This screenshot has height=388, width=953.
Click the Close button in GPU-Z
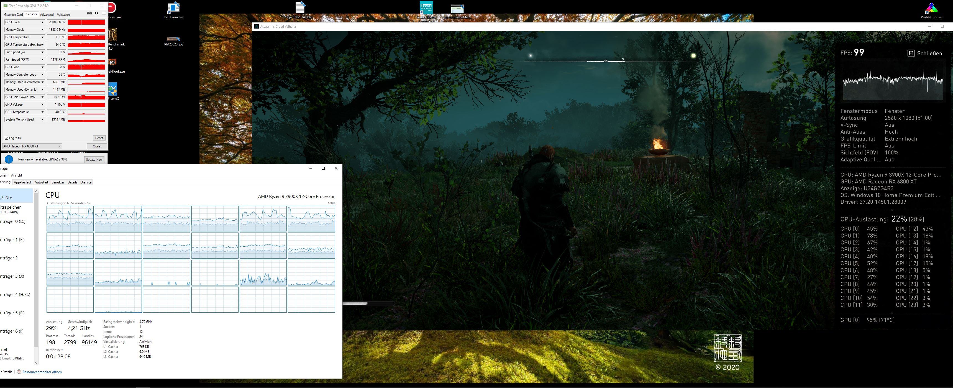tap(97, 146)
